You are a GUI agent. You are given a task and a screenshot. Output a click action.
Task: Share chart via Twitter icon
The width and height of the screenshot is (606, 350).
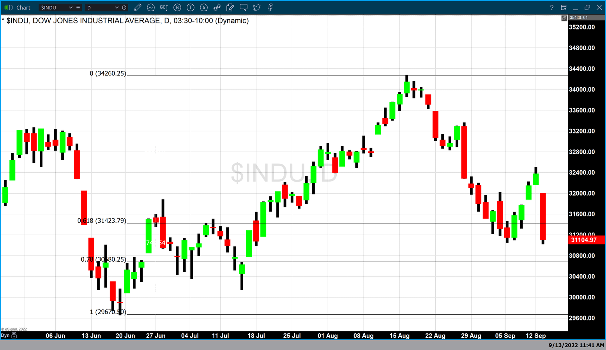click(x=257, y=7)
